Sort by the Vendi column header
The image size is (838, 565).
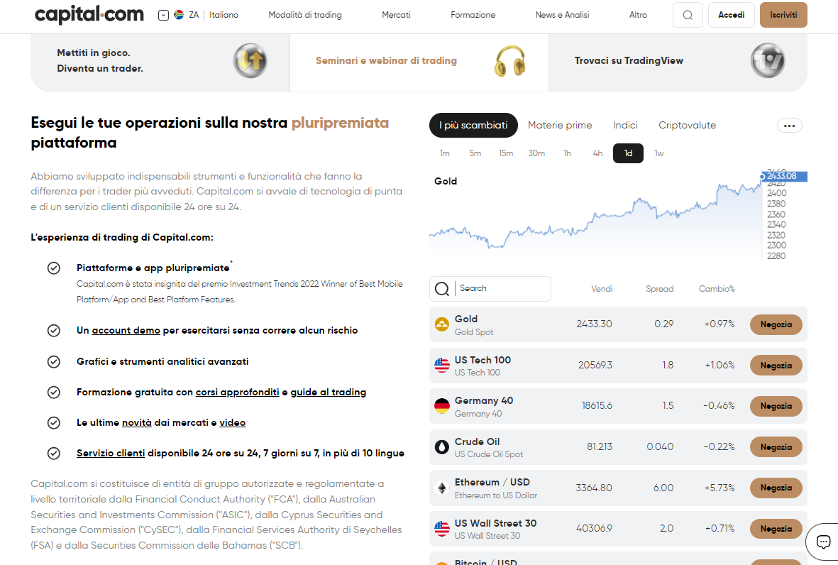[602, 289]
